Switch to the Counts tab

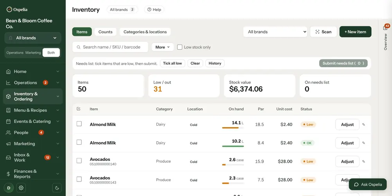pos(106,32)
